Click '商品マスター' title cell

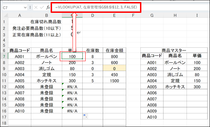coord(174,50)
